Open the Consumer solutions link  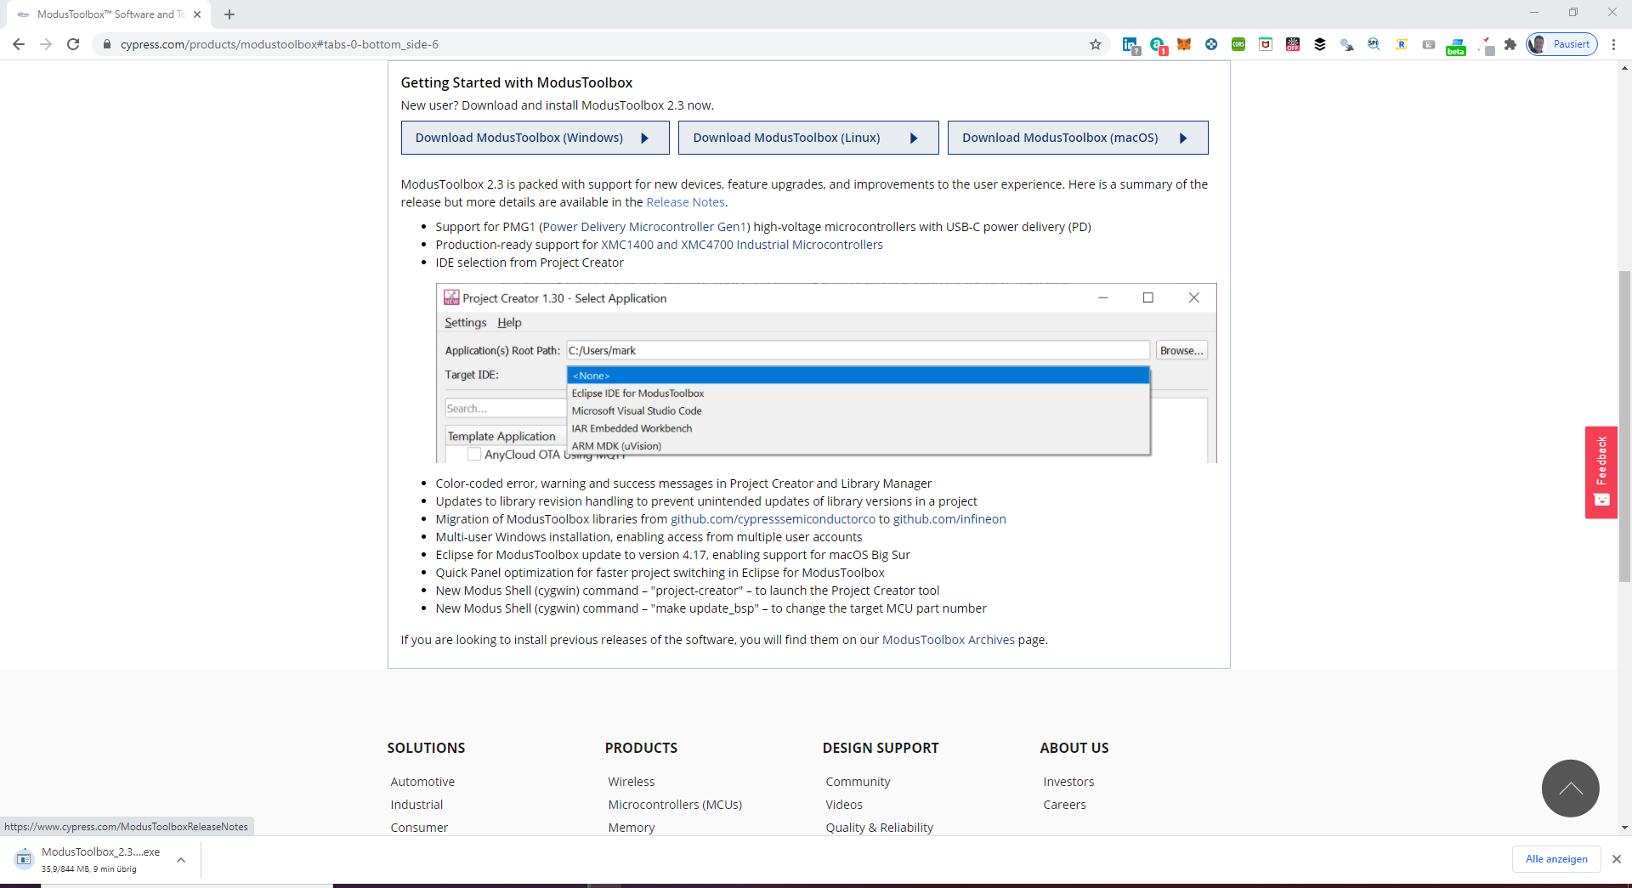[419, 828]
